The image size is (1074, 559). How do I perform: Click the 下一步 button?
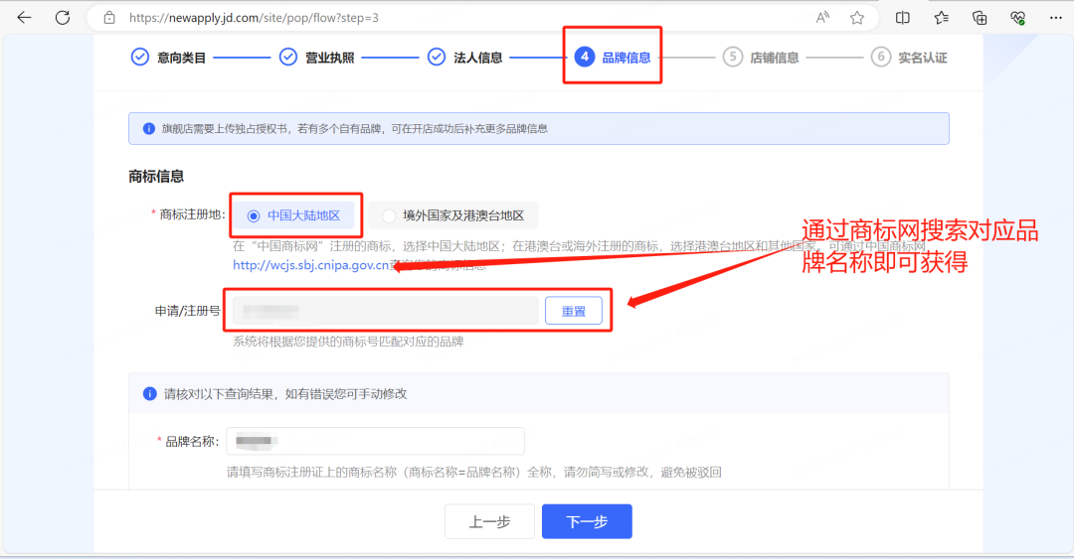587,521
